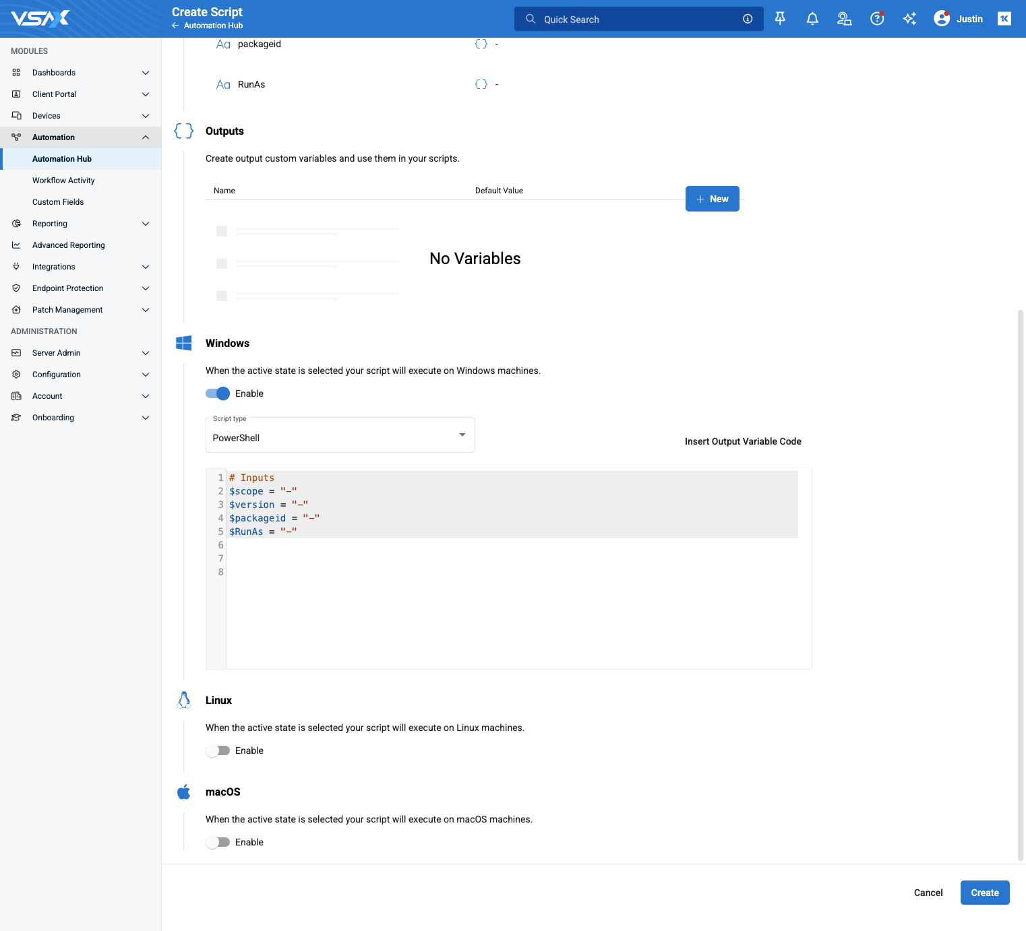This screenshot has height=931, width=1026.
Task: Expand the Patch Management chevron
Action: [146, 310]
